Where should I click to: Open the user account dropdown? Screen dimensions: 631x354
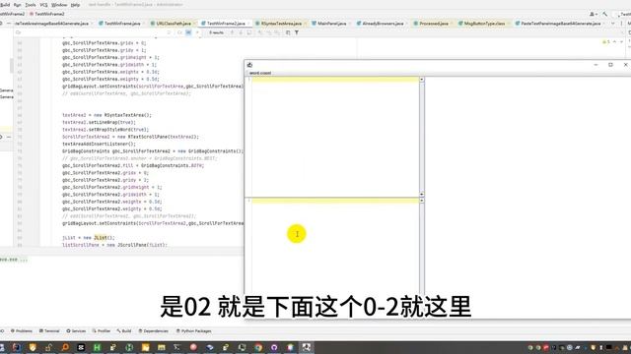[x=594, y=14]
